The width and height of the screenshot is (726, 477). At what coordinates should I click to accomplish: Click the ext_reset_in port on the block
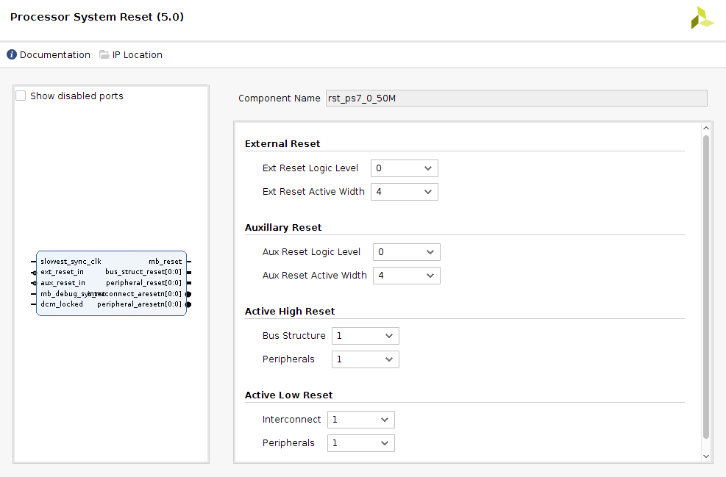62,272
